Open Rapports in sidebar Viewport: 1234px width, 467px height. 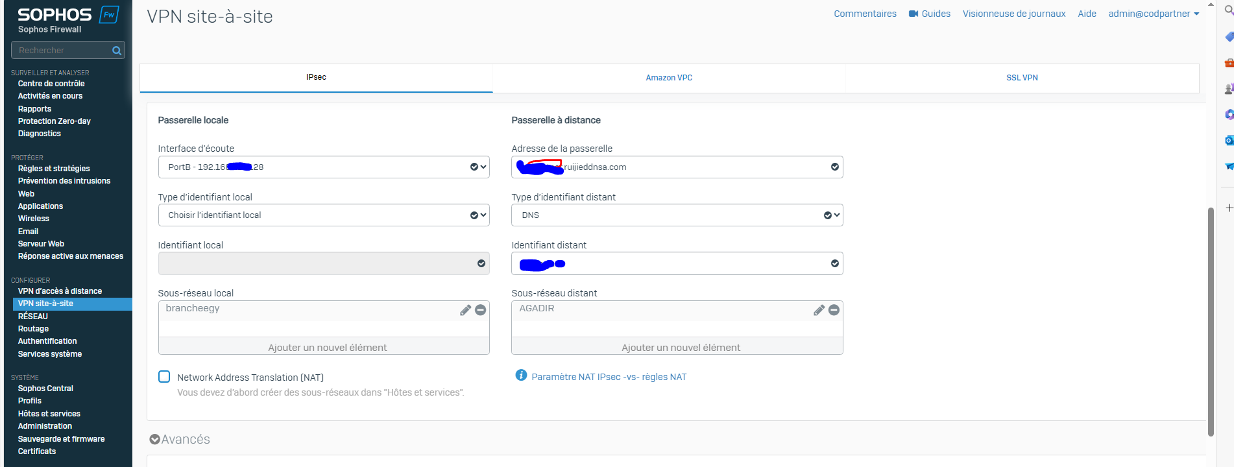[x=34, y=109]
